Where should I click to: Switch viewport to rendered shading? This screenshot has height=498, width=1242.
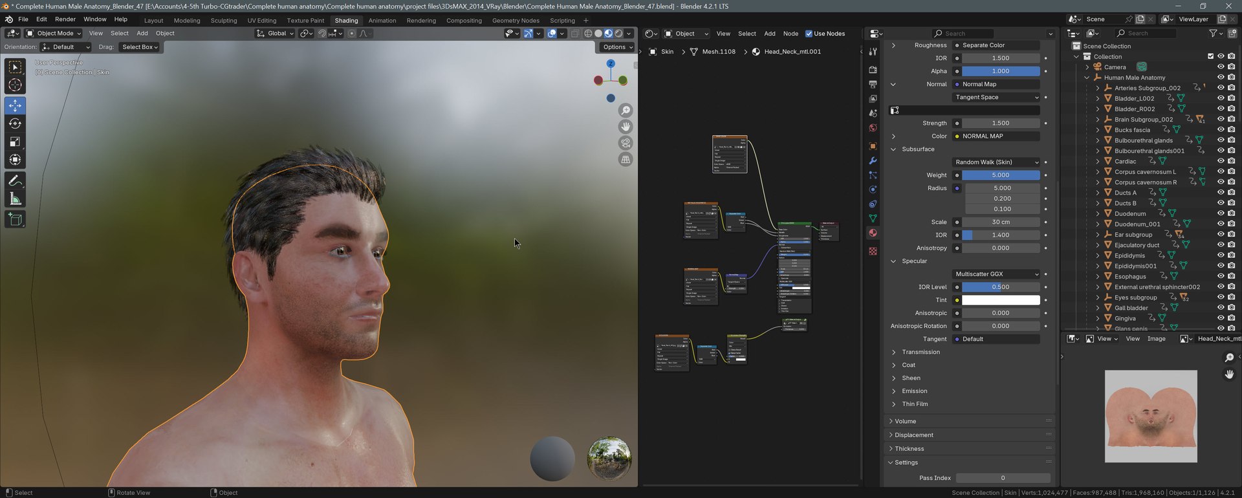[618, 34]
